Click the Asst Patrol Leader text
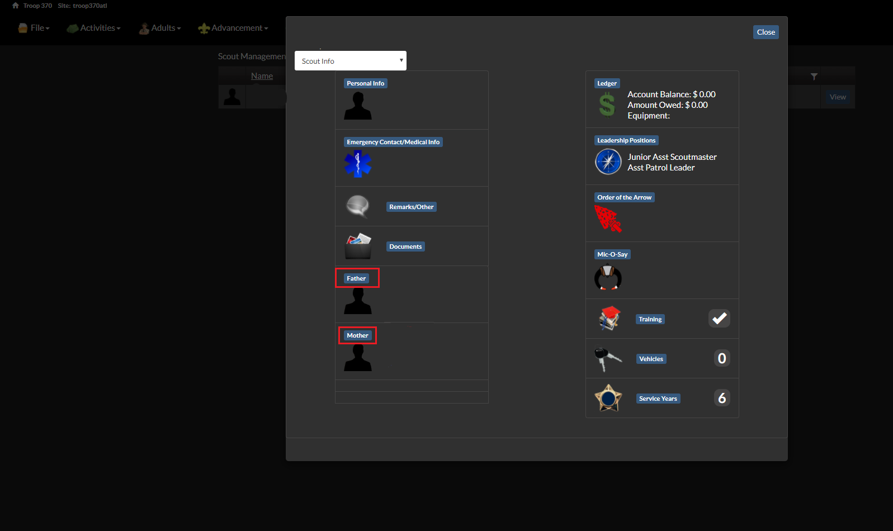Image resolution: width=893 pixels, height=531 pixels. coord(661,168)
